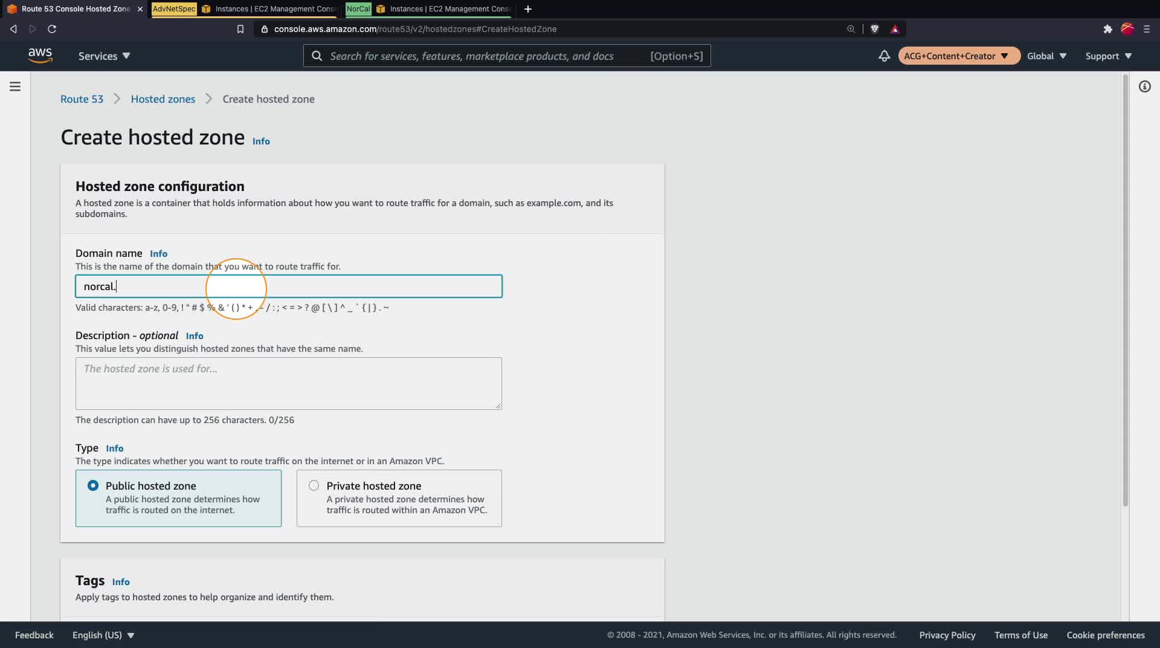
Task: Click the zoom magnifier icon in address bar
Action: 851,29
